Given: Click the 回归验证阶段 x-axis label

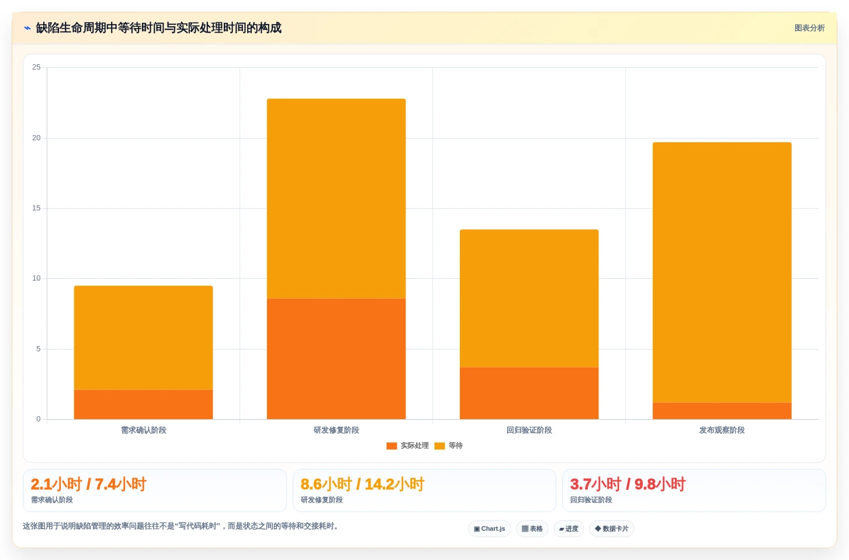Looking at the screenshot, I should (529, 430).
